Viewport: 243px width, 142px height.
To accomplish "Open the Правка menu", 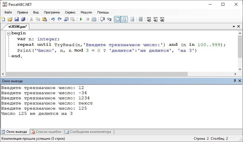I will click(x=23, y=12).
